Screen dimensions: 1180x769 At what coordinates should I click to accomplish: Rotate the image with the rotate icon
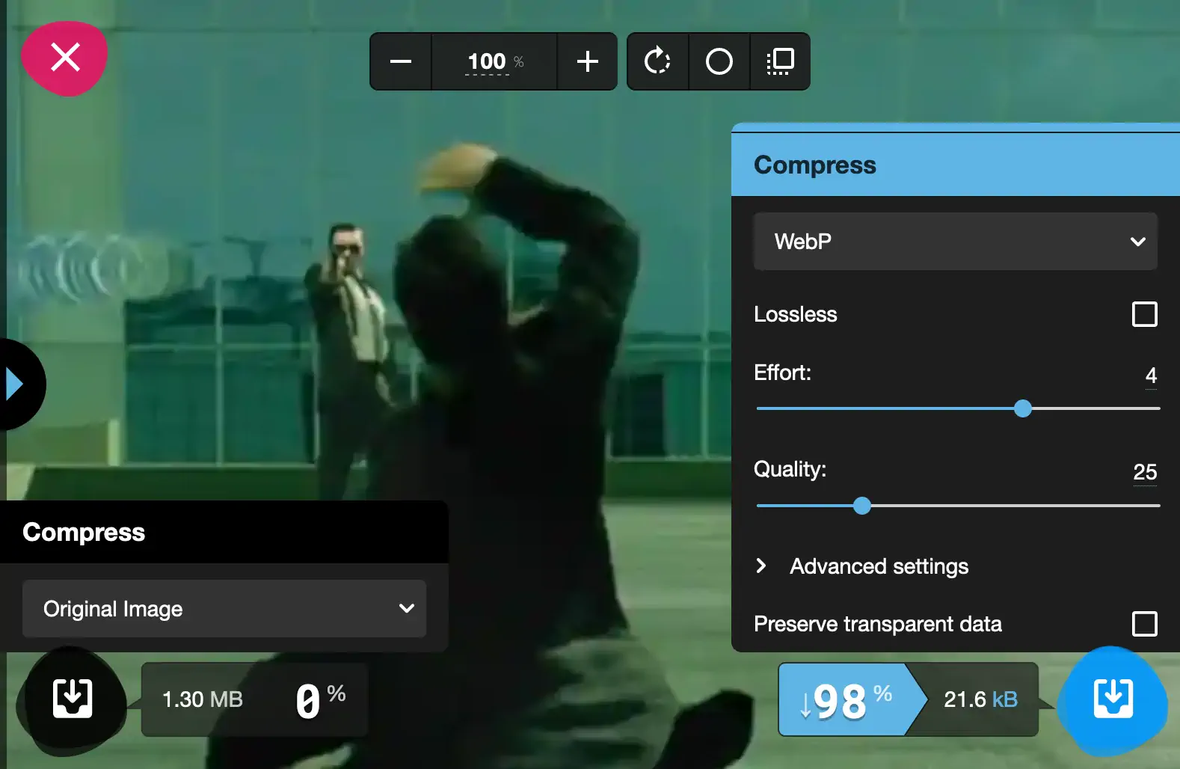(657, 61)
